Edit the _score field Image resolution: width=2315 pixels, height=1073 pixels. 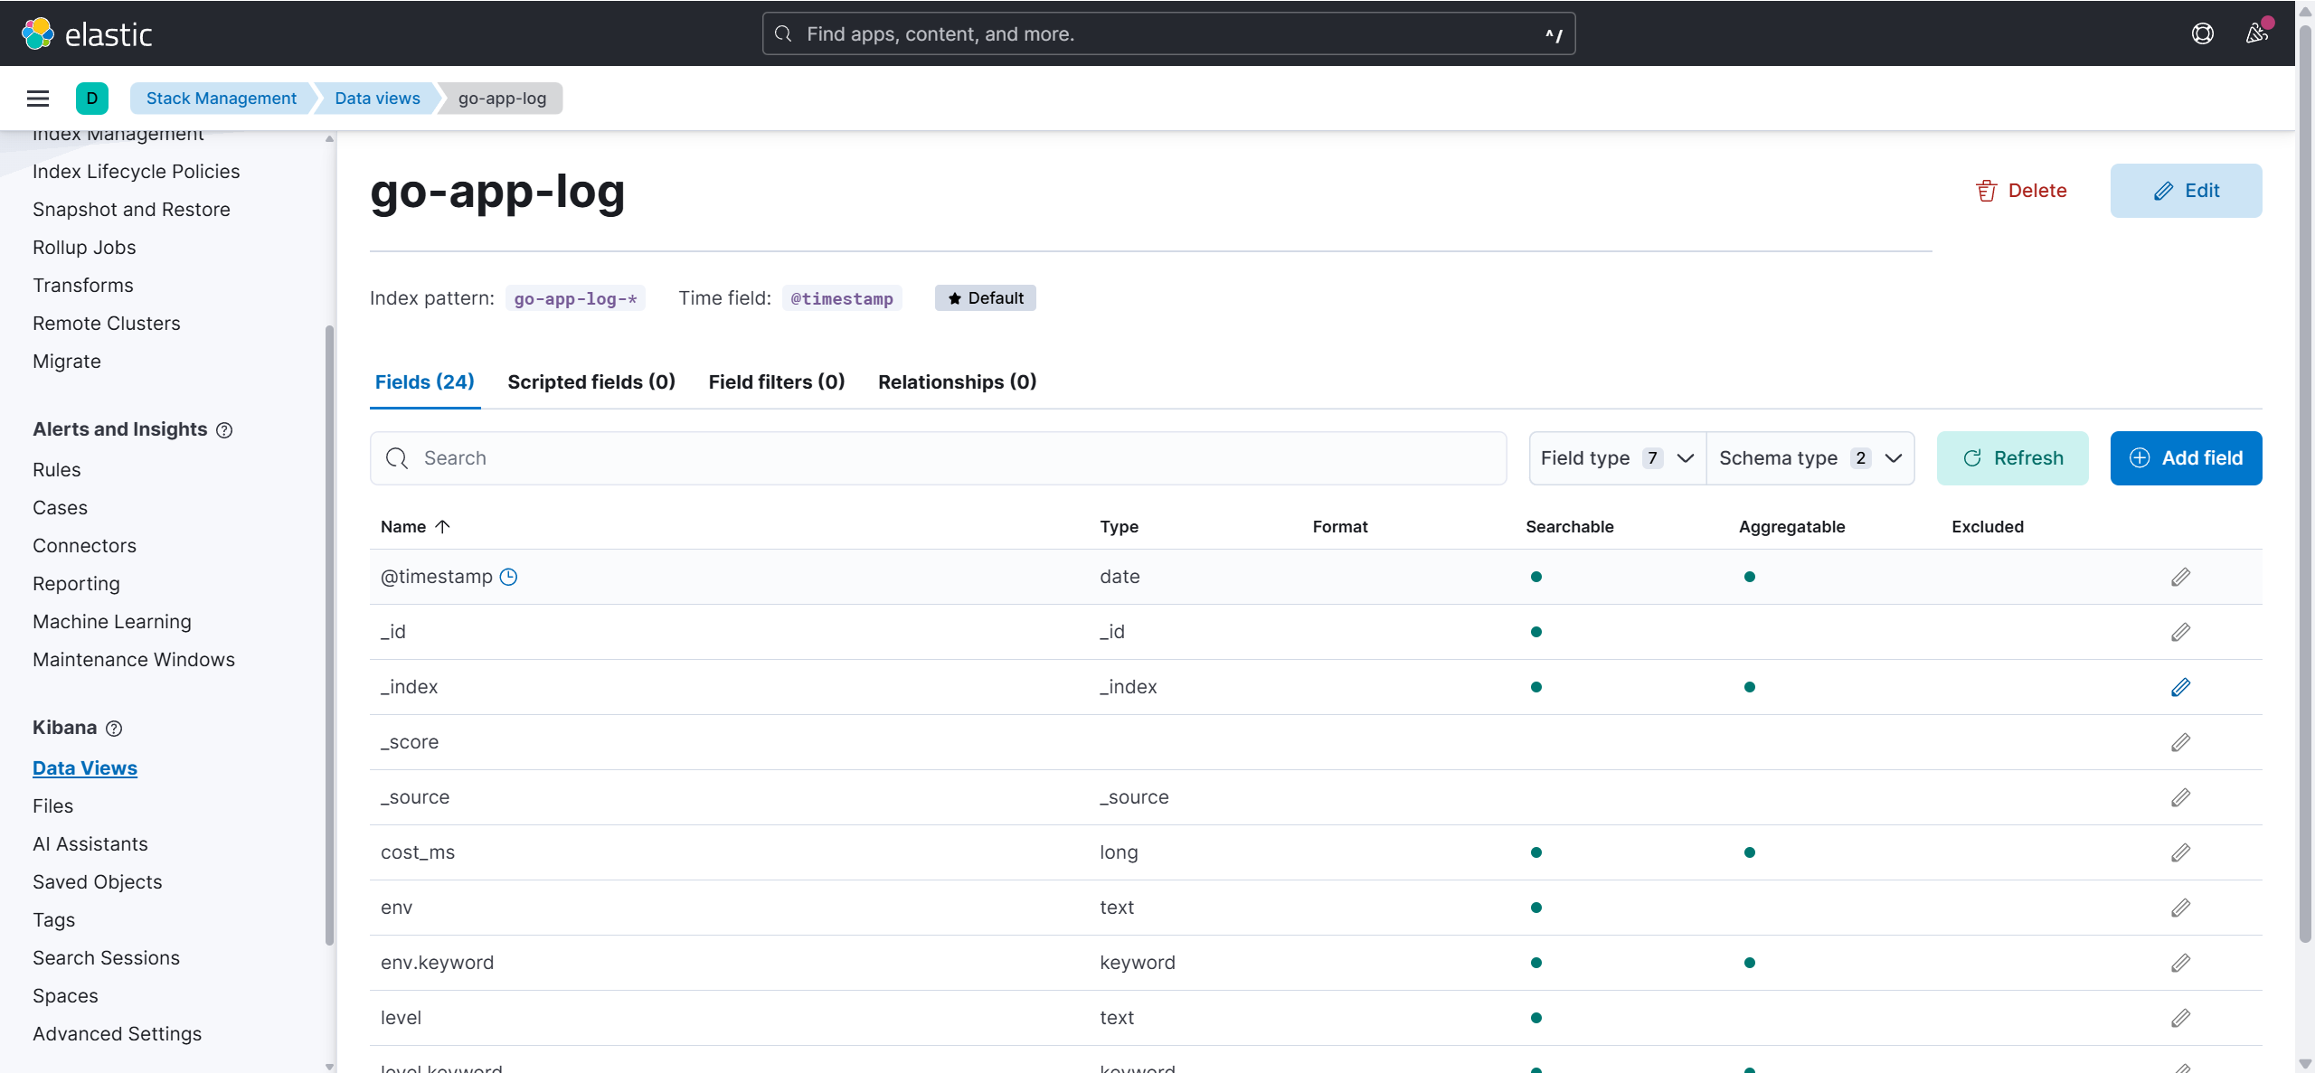click(x=2180, y=742)
